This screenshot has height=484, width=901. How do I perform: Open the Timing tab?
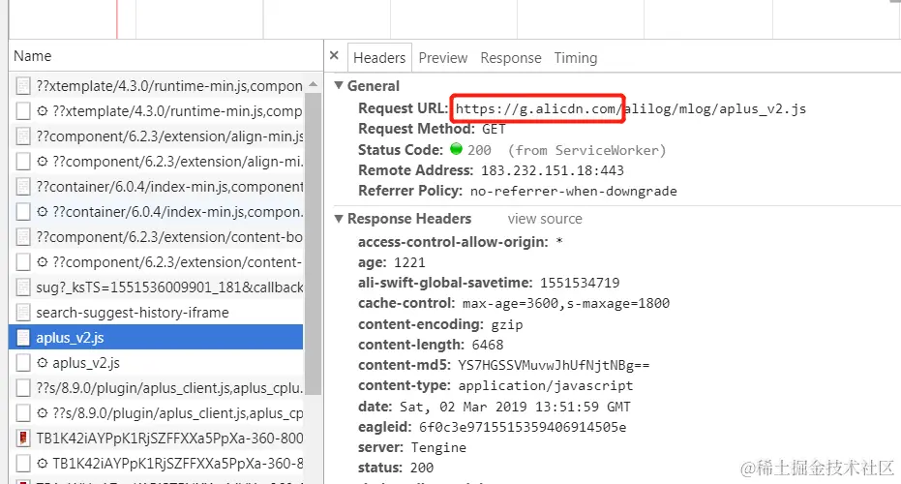point(576,58)
